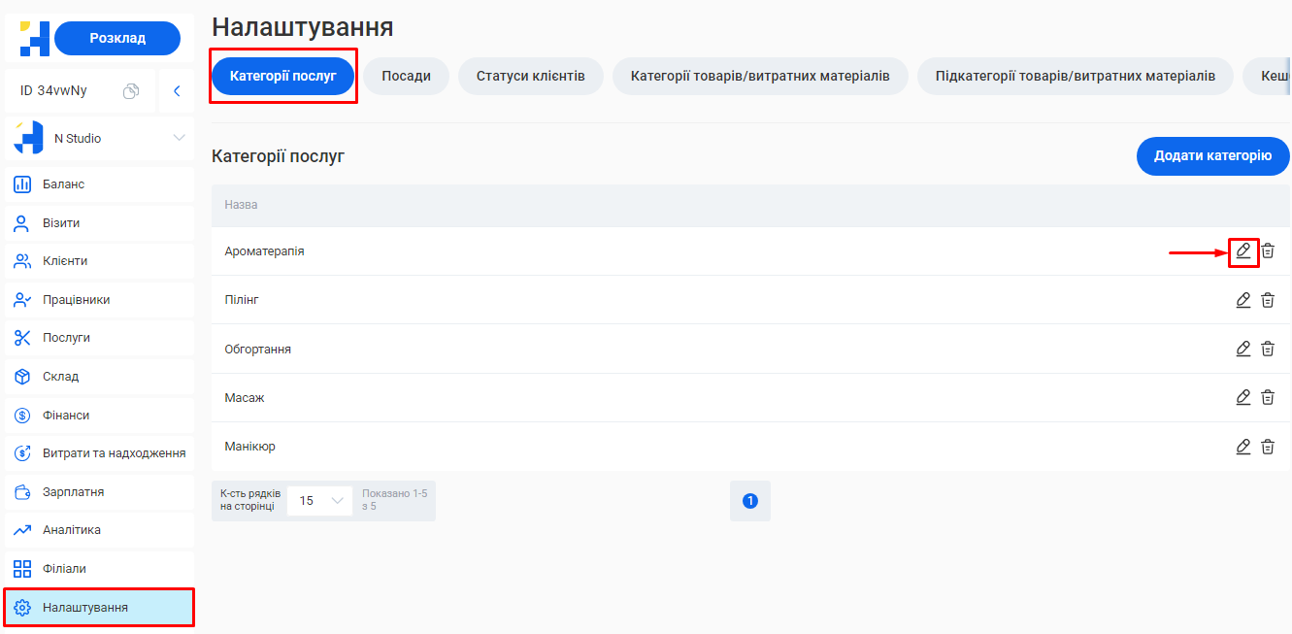Screen dimensions: 1292x634
Task: Edit the Масаж category with pencil icon
Action: point(1243,397)
